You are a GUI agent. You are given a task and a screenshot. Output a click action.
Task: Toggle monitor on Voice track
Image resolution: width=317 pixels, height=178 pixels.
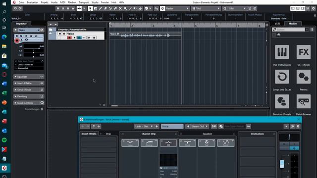coord(74,38)
